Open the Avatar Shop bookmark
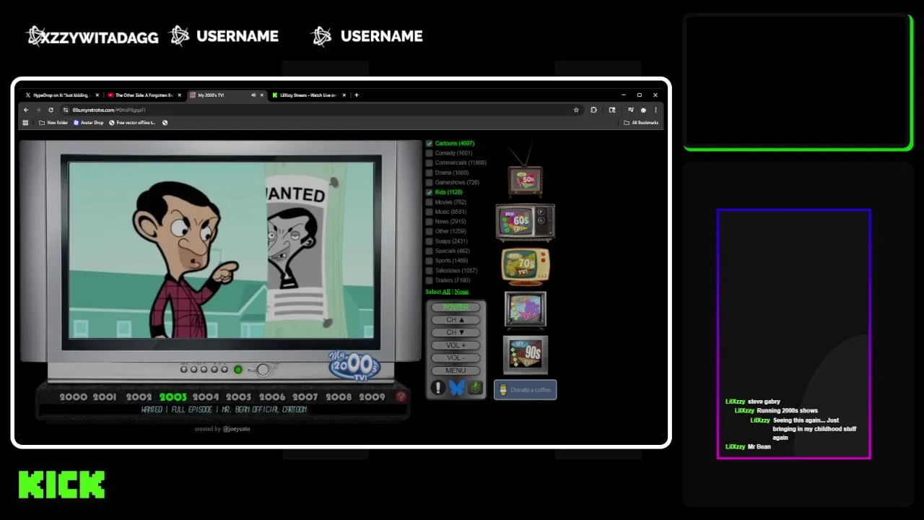Image resolution: width=924 pixels, height=520 pixels. tap(88, 123)
